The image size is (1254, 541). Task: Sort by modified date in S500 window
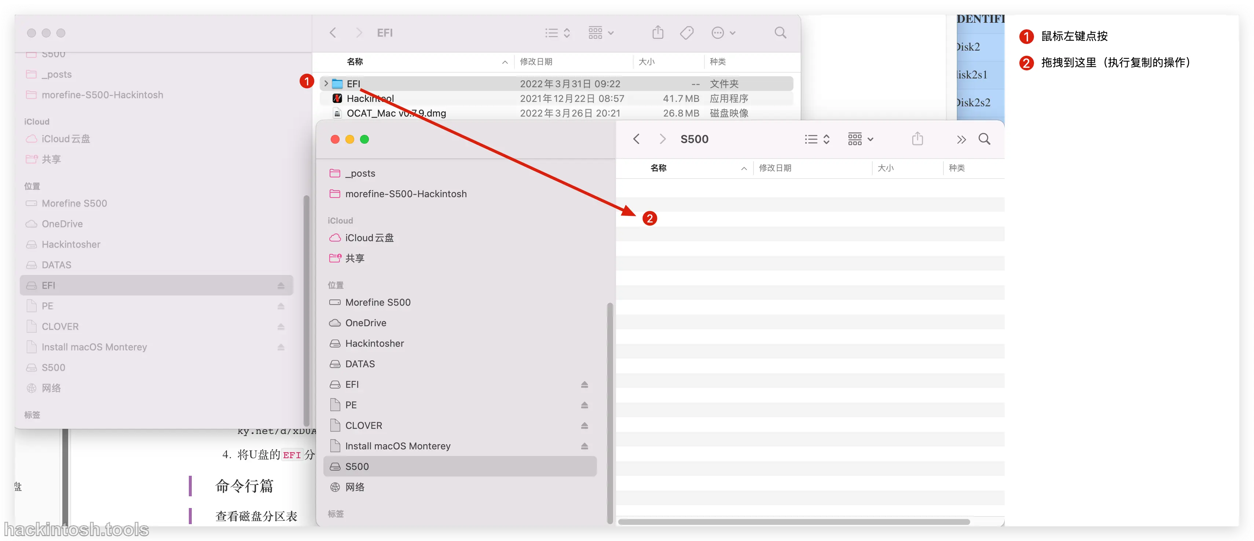point(775,168)
